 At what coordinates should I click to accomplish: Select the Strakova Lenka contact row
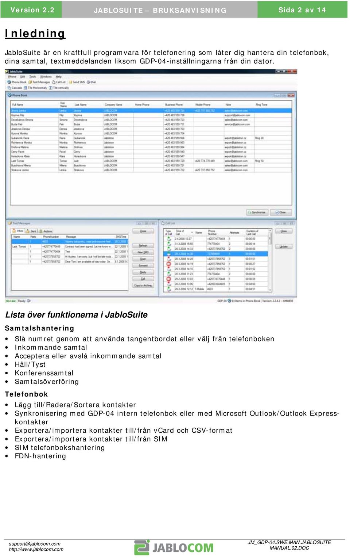tap(151, 170)
